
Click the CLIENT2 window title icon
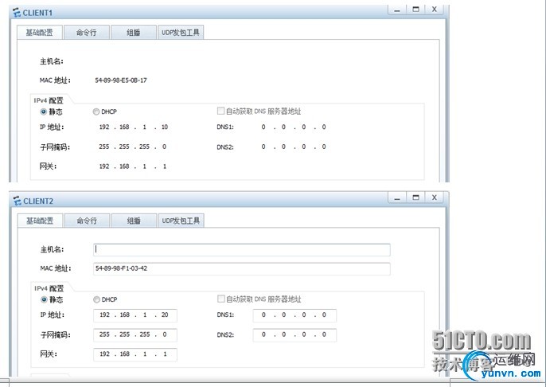pyautogui.click(x=17, y=201)
